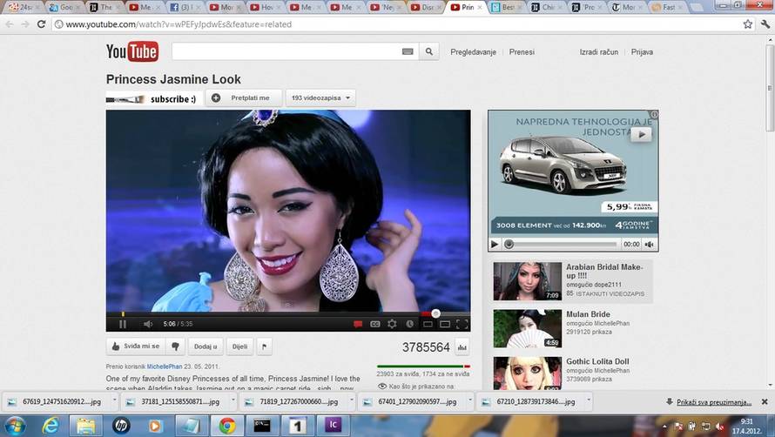Switch to the 'Fast' browser tab
Screen dimensions: 775x437
point(668,8)
